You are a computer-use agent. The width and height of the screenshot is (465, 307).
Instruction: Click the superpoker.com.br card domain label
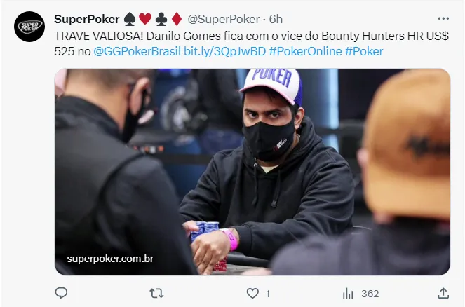click(x=110, y=259)
